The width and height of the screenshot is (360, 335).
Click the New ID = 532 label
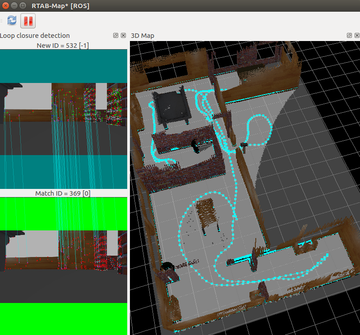63,45
